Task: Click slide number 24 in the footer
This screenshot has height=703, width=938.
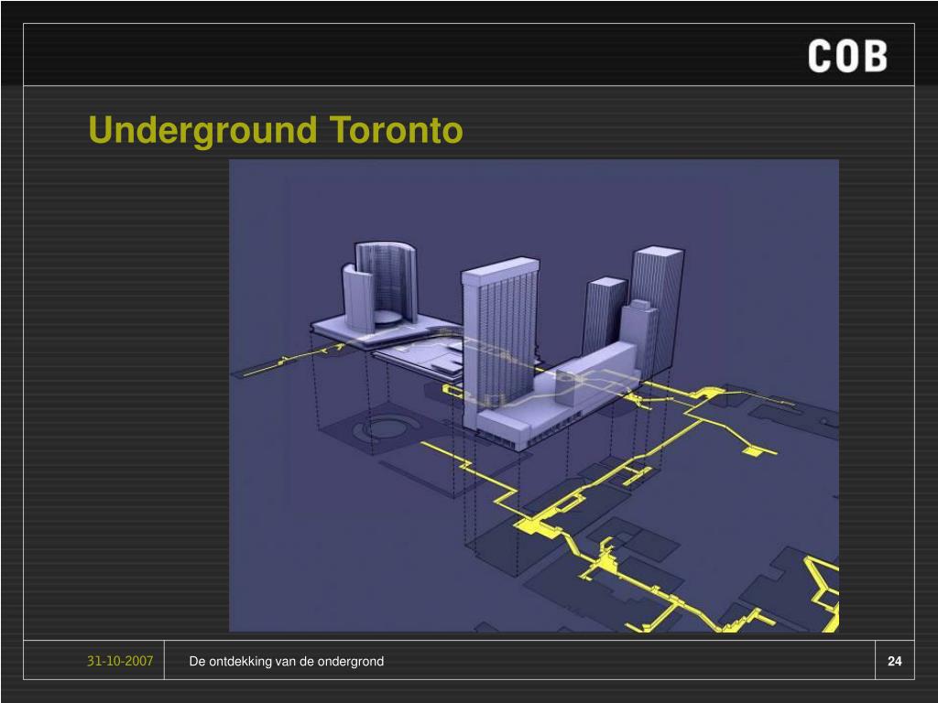Action: (894, 661)
